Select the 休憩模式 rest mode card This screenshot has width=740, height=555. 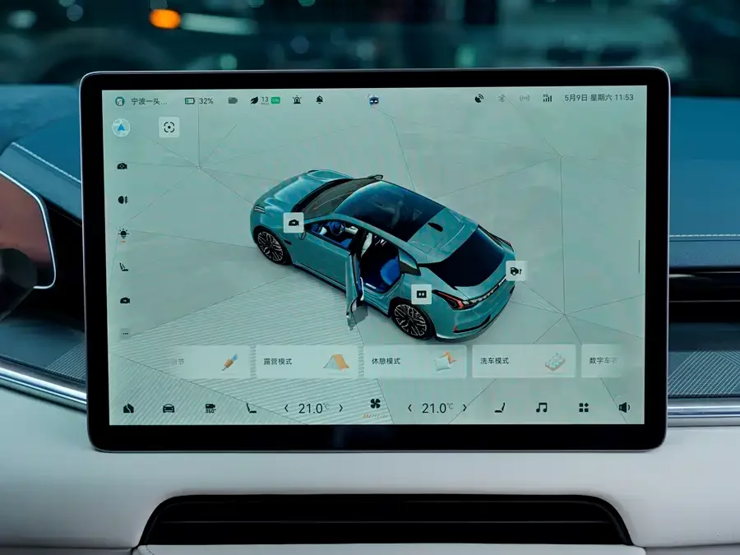[x=415, y=361]
